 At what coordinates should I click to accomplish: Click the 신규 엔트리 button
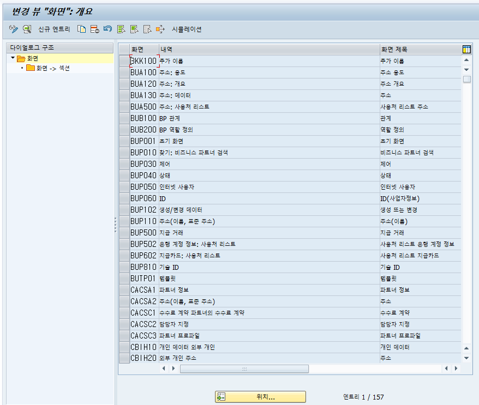pyautogui.click(x=54, y=29)
